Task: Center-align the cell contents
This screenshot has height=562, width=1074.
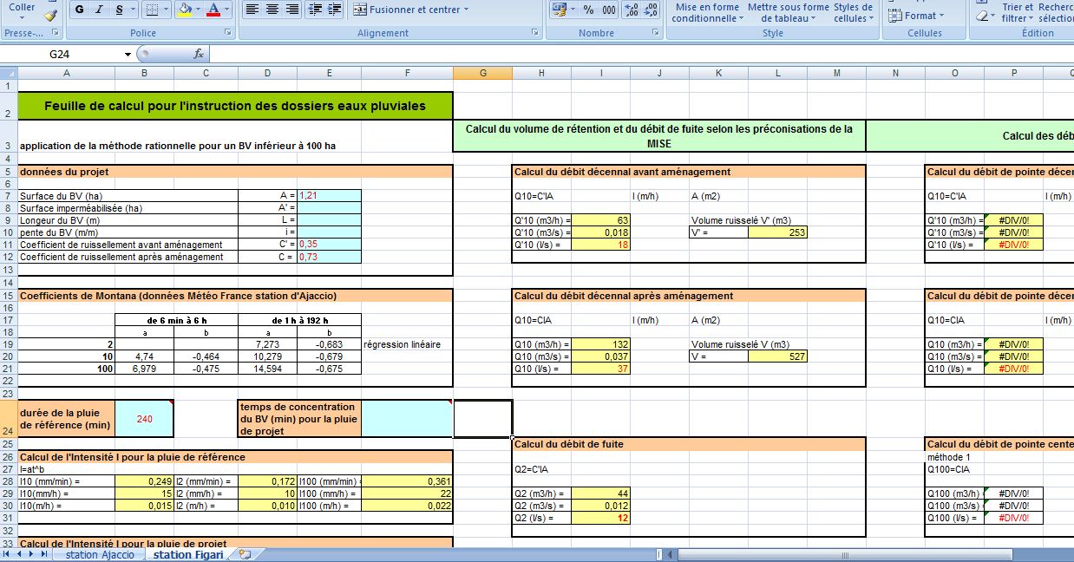Action: click(x=272, y=10)
